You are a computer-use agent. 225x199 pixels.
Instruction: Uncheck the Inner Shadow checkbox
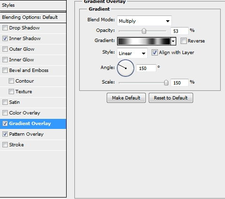click(5, 39)
